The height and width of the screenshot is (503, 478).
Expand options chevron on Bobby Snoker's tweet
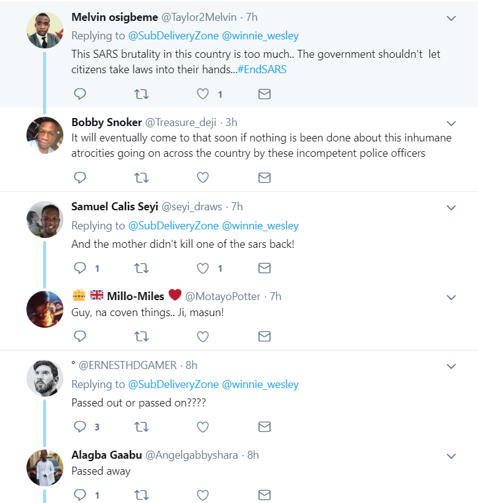[451, 123]
